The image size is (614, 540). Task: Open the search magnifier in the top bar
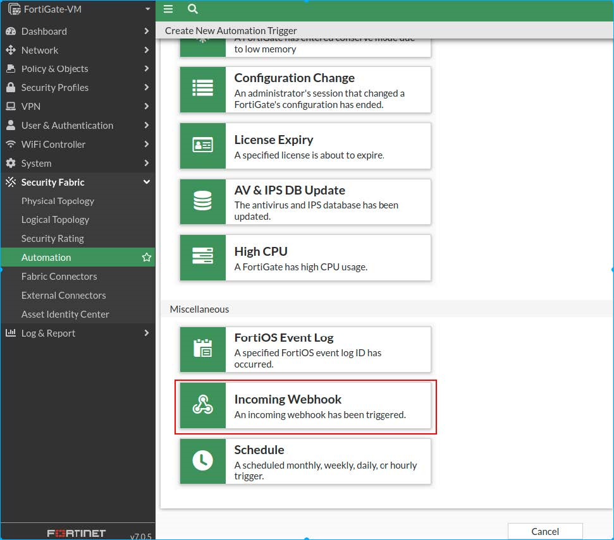[192, 9]
